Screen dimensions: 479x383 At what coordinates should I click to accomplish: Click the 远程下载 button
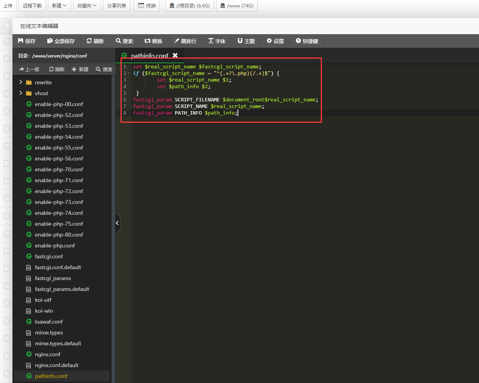click(x=32, y=6)
